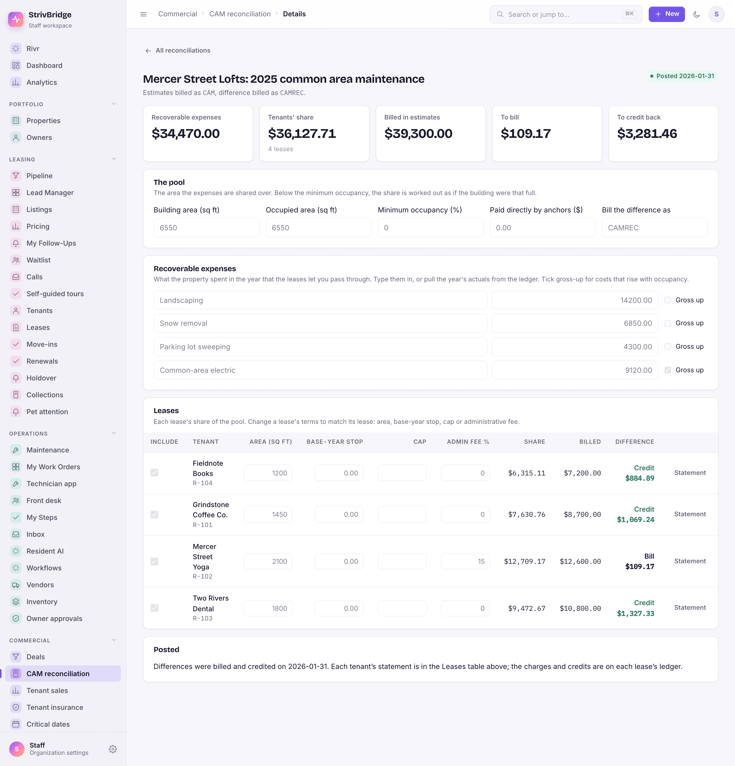The width and height of the screenshot is (735, 766).
Task: Open Lead Manager in sidebar
Action: point(63,193)
